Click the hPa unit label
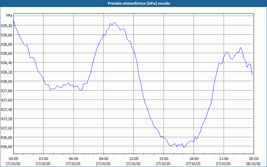Screen dimensions: 267x167 coord(9,15)
